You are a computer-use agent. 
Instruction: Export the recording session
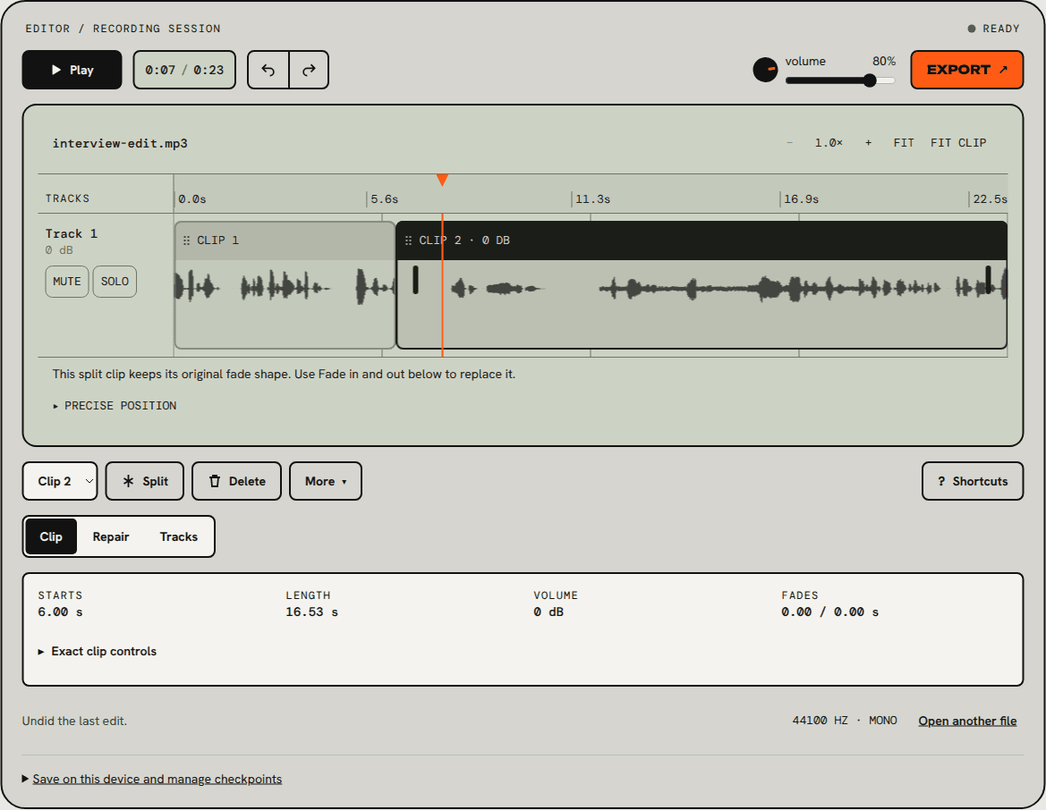pos(966,70)
